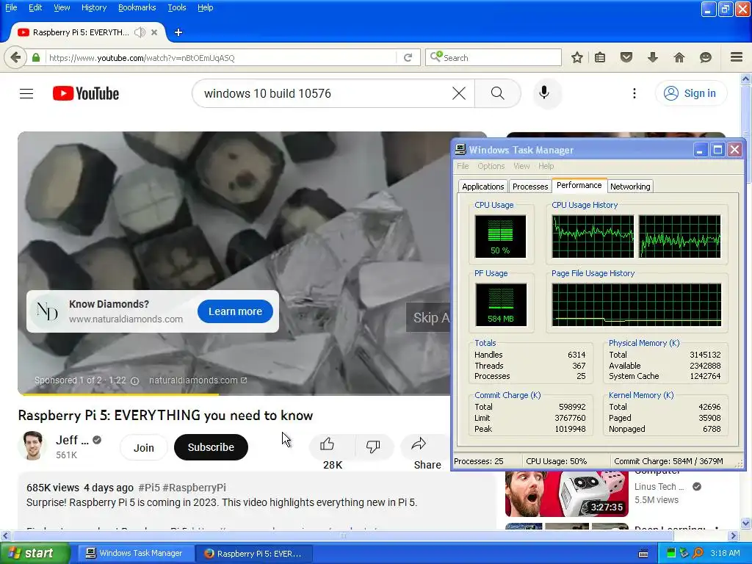Image resolution: width=752 pixels, height=564 pixels.
Task: Open a new tab with the plus button
Action: coord(178,32)
